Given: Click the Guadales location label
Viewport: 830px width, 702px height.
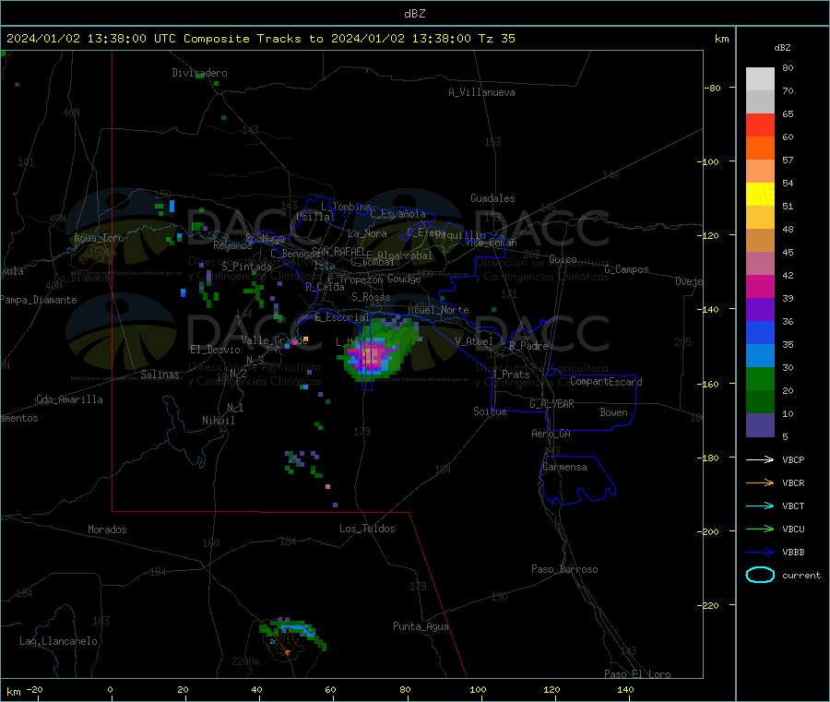Looking at the screenshot, I should [492, 198].
